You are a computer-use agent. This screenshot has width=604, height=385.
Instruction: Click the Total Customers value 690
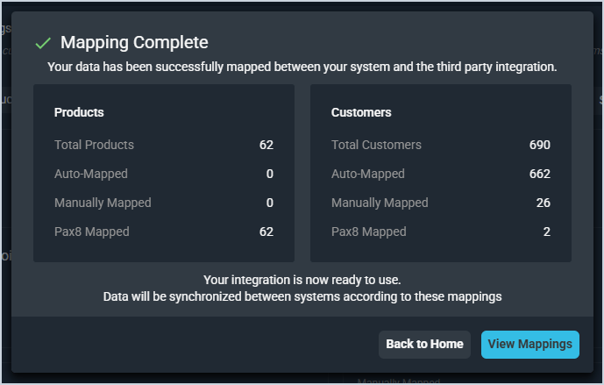(539, 145)
